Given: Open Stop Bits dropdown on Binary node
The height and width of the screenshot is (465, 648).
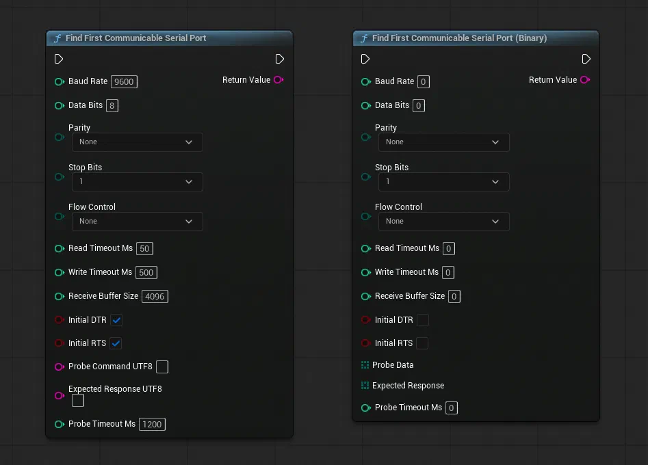Looking at the screenshot, I should click(x=444, y=182).
